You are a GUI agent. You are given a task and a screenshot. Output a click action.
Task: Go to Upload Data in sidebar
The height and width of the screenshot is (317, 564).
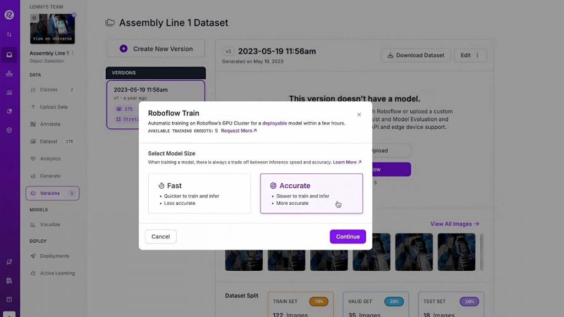pyautogui.click(x=53, y=107)
